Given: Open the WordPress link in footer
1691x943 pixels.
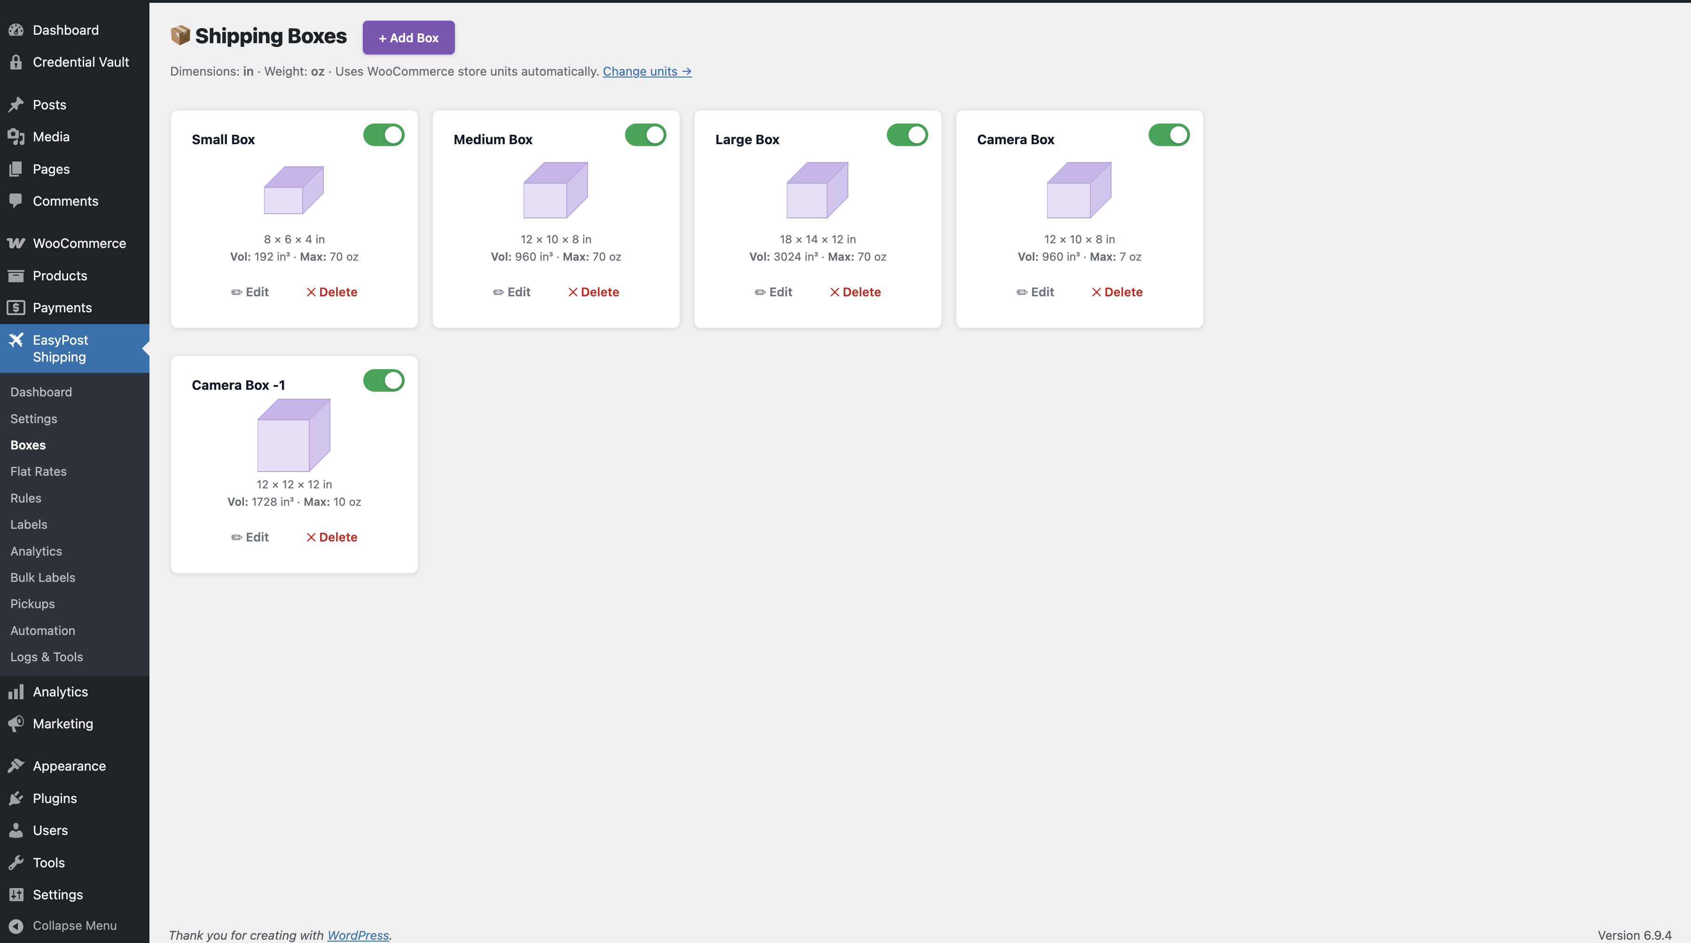Looking at the screenshot, I should click(359, 935).
